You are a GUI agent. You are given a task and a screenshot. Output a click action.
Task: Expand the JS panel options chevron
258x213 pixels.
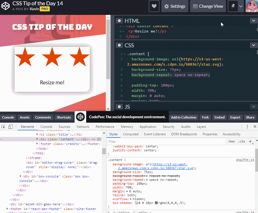coord(254,107)
